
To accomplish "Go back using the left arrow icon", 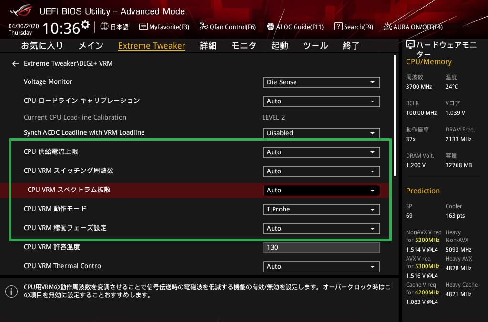I will point(16,64).
